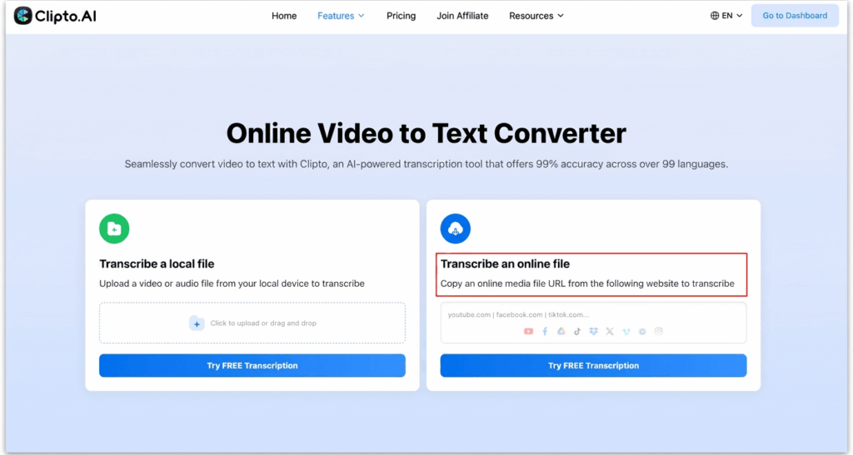The height and width of the screenshot is (455, 853).
Task: Click the 'Seamlessly convert video to text' subtitle
Action: point(426,164)
